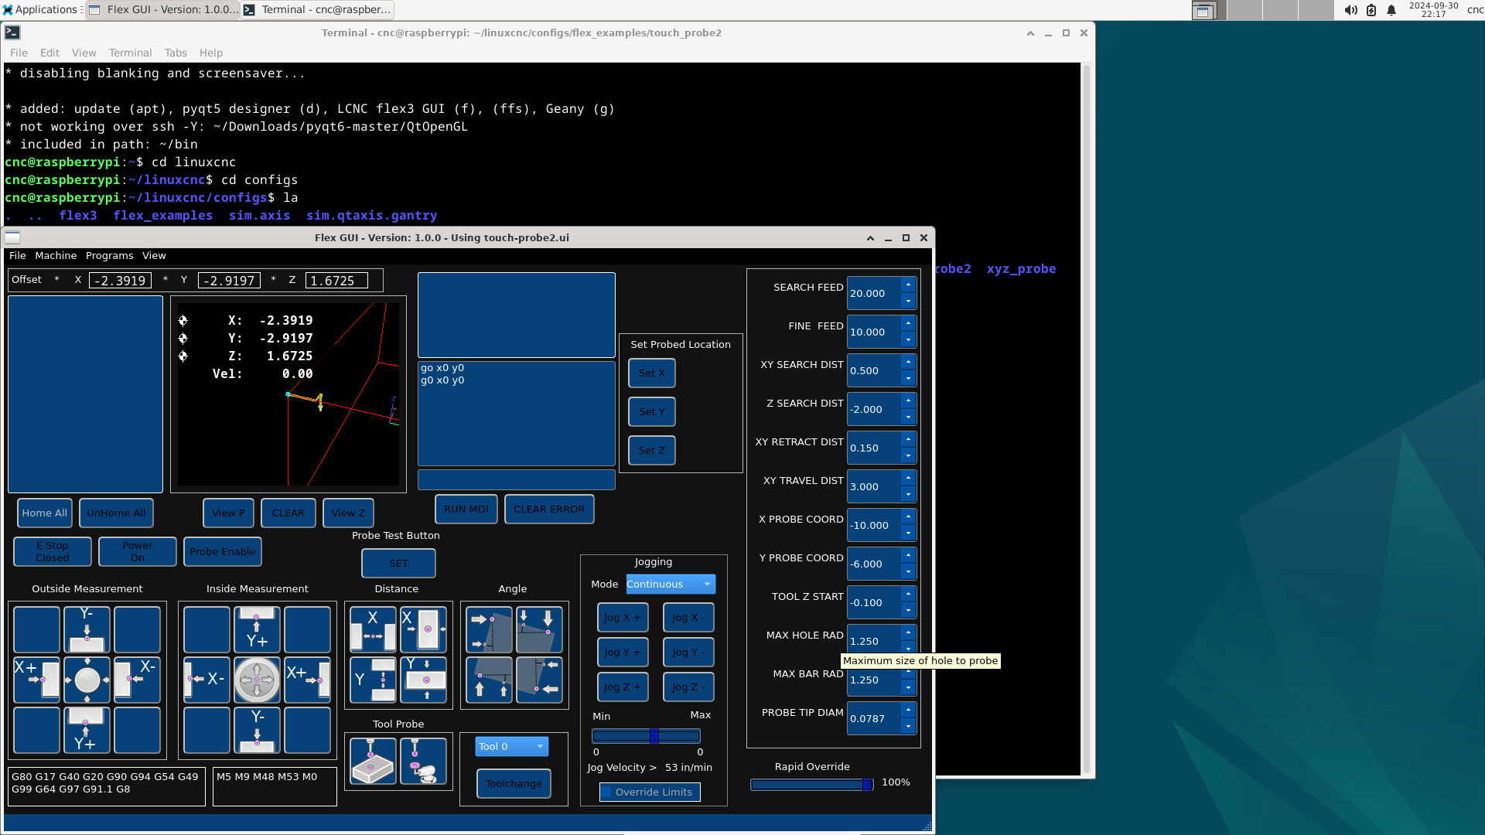Toggle the Power On button
1485x835 pixels.
(x=138, y=551)
